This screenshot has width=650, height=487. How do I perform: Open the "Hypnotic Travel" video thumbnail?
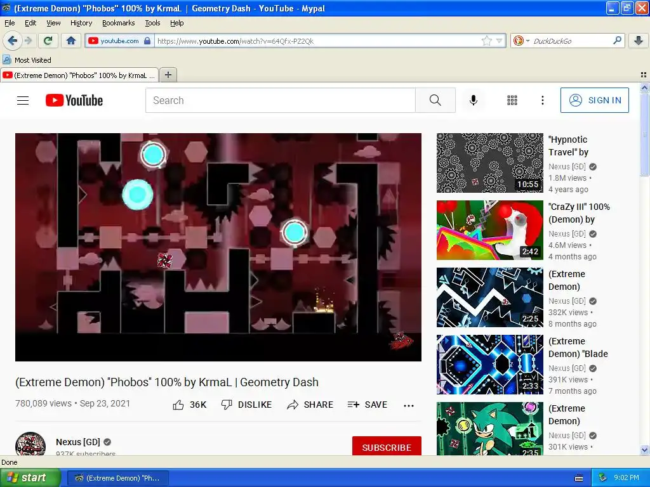click(489, 163)
